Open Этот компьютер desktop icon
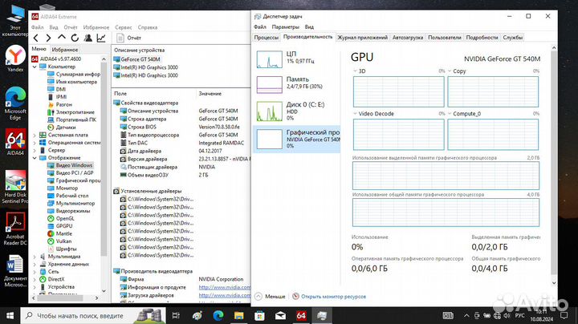This screenshot has width=578, height=324. coord(15,20)
